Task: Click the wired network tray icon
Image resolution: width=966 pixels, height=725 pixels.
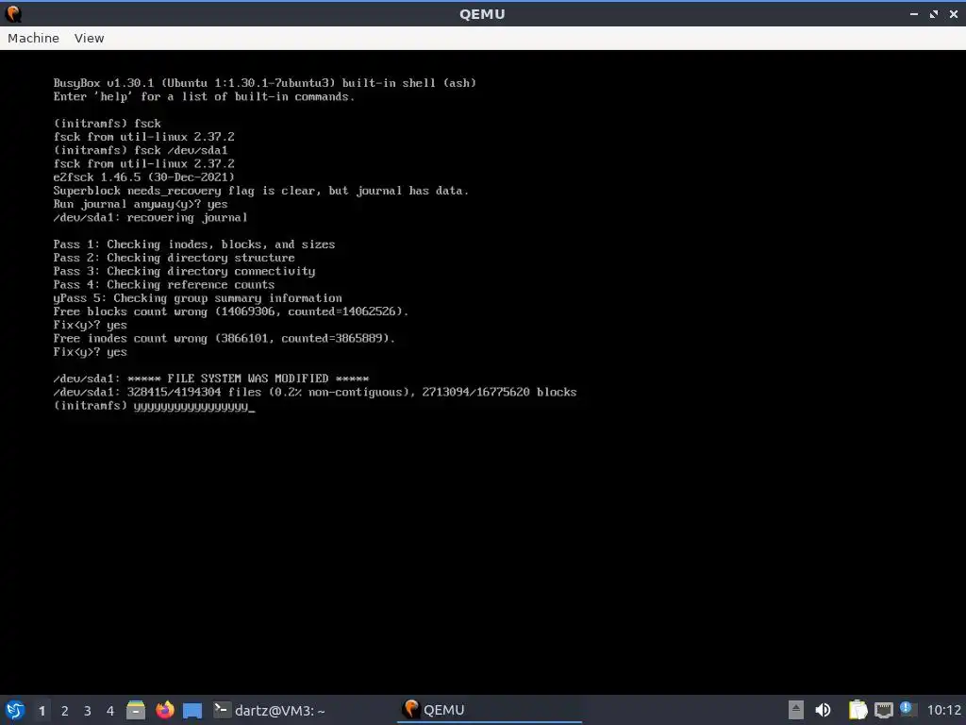Action: pos(883,710)
